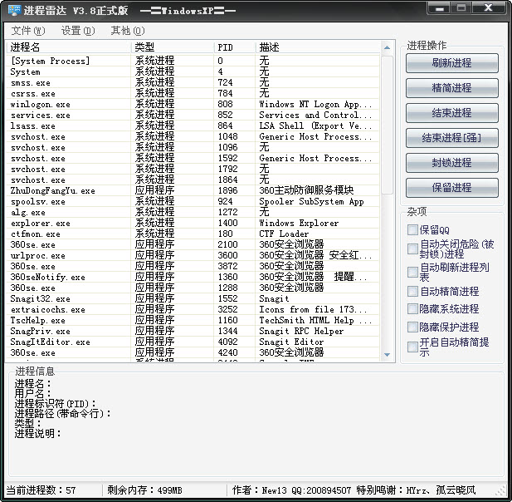Sort by the 类型 column header

click(173, 47)
